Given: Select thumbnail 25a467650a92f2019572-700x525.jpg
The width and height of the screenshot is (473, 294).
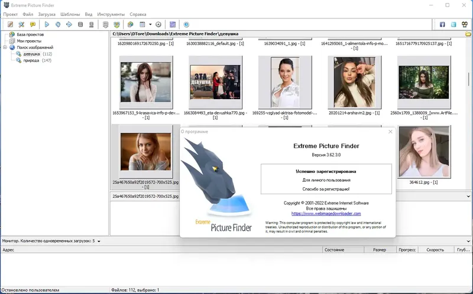Looking at the screenshot, I should click(x=146, y=152).
